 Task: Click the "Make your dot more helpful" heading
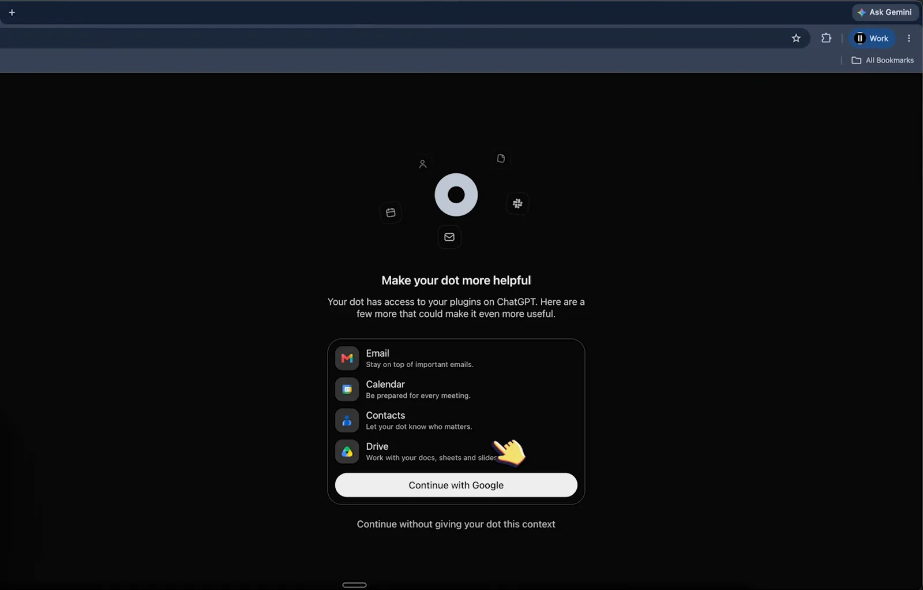[x=456, y=281]
